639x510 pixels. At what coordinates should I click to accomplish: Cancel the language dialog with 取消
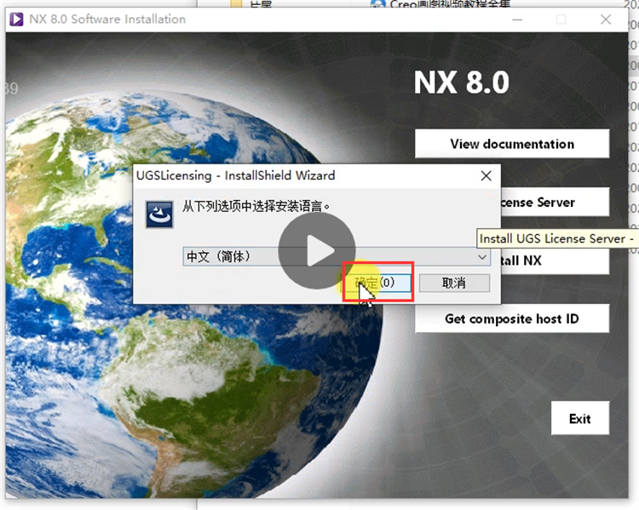click(x=454, y=283)
